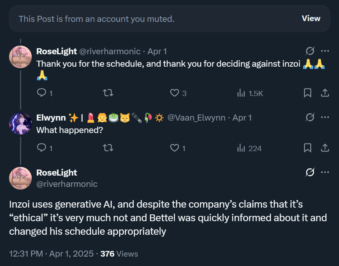Repost RoseLight's first post

click(x=108, y=93)
